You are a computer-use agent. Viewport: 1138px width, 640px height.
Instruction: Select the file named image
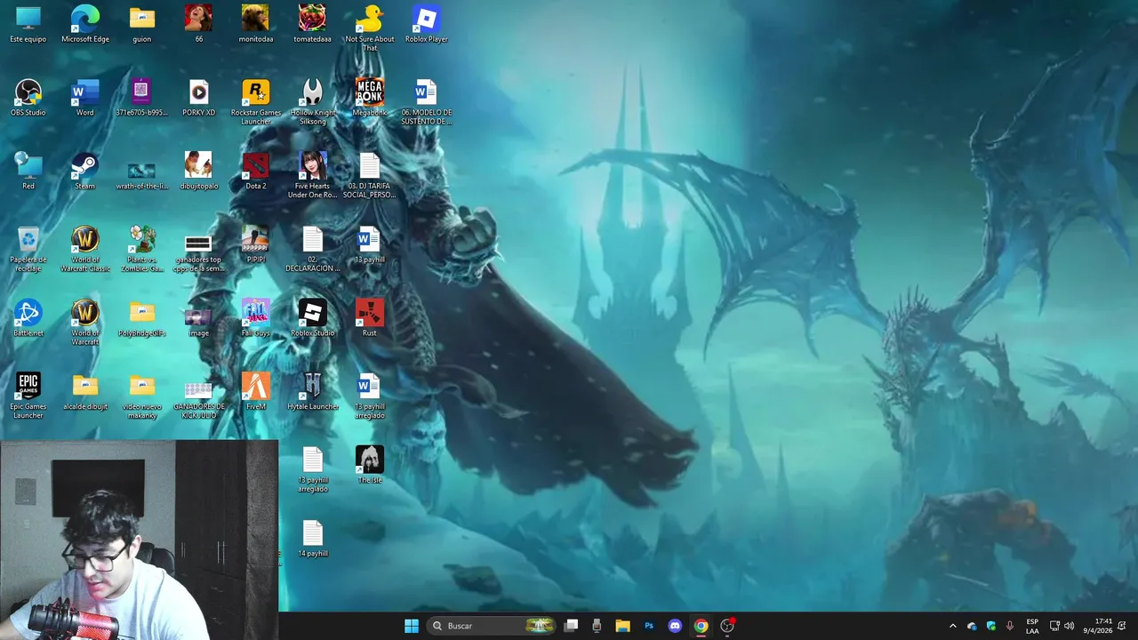click(199, 318)
